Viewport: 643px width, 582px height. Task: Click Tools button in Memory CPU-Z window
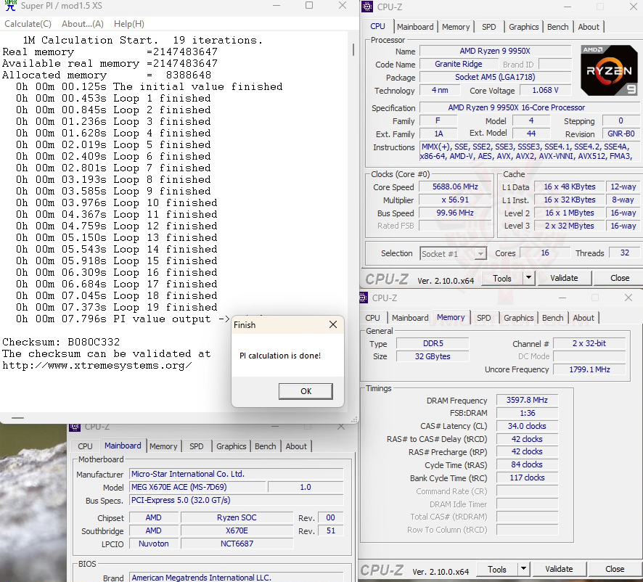[x=497, y=569]
